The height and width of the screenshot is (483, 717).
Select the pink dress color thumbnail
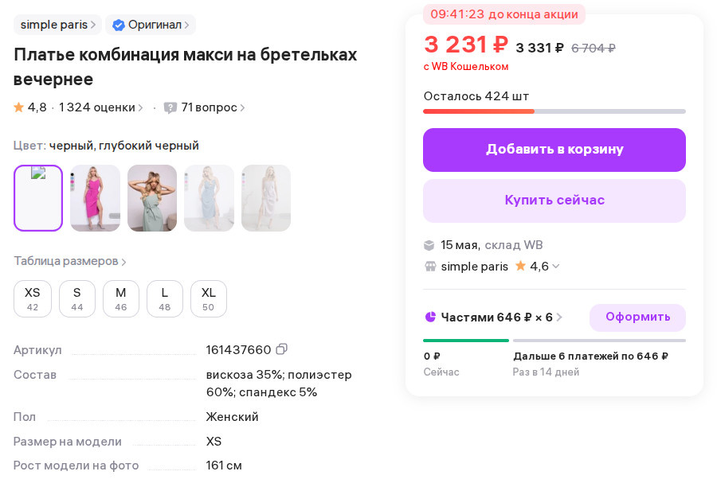click(95, 197)
